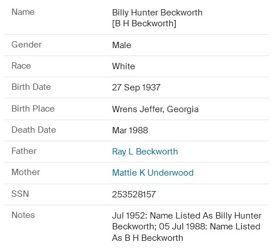275x250 pixels.
Task: Open the Mattie K Underwood mother link
Action: pyautogui.click(x=153, y=173)
